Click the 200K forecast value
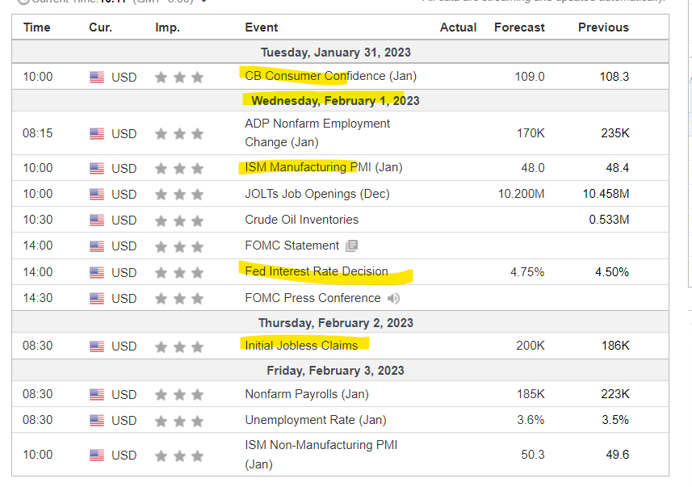Viewport: 692px width, 487px height. pos(531,346)
